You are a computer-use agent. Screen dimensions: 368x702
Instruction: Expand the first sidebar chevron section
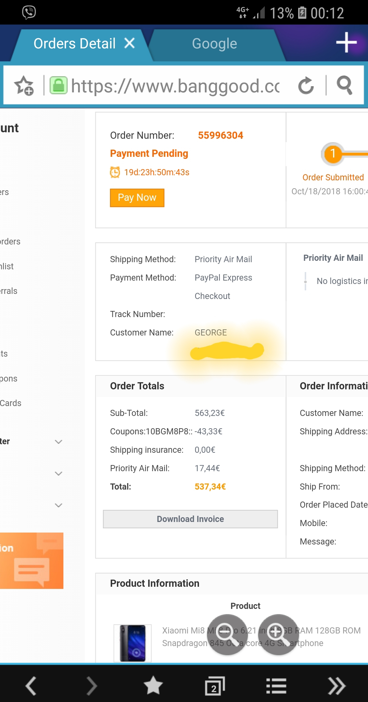pos(59,442)
